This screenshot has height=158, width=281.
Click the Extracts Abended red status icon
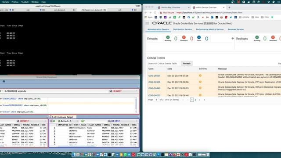(184, 37)
